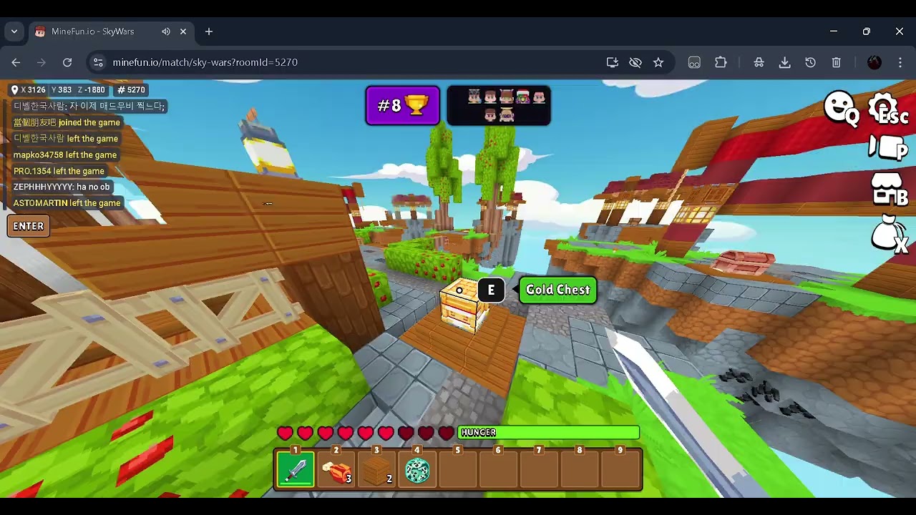Reload the current page
The width and height of the screenshot is (916, 515).
67,62
